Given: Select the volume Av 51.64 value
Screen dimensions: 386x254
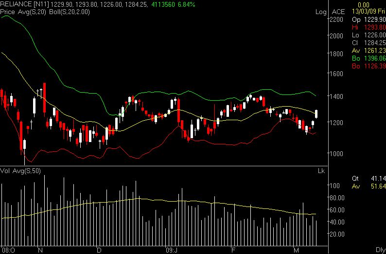Looking at the screenshot, I should point(369,187).
